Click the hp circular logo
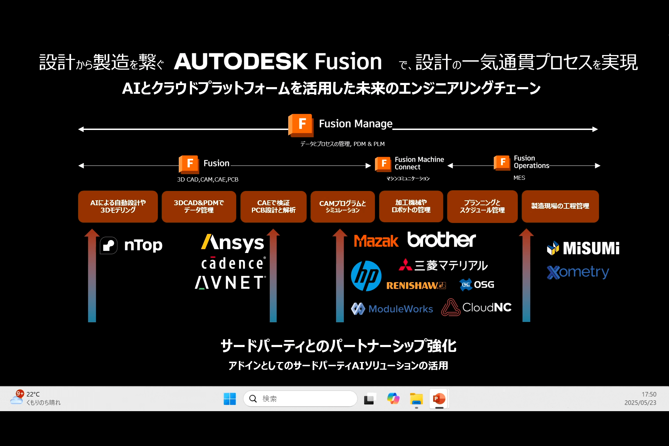 366,276
